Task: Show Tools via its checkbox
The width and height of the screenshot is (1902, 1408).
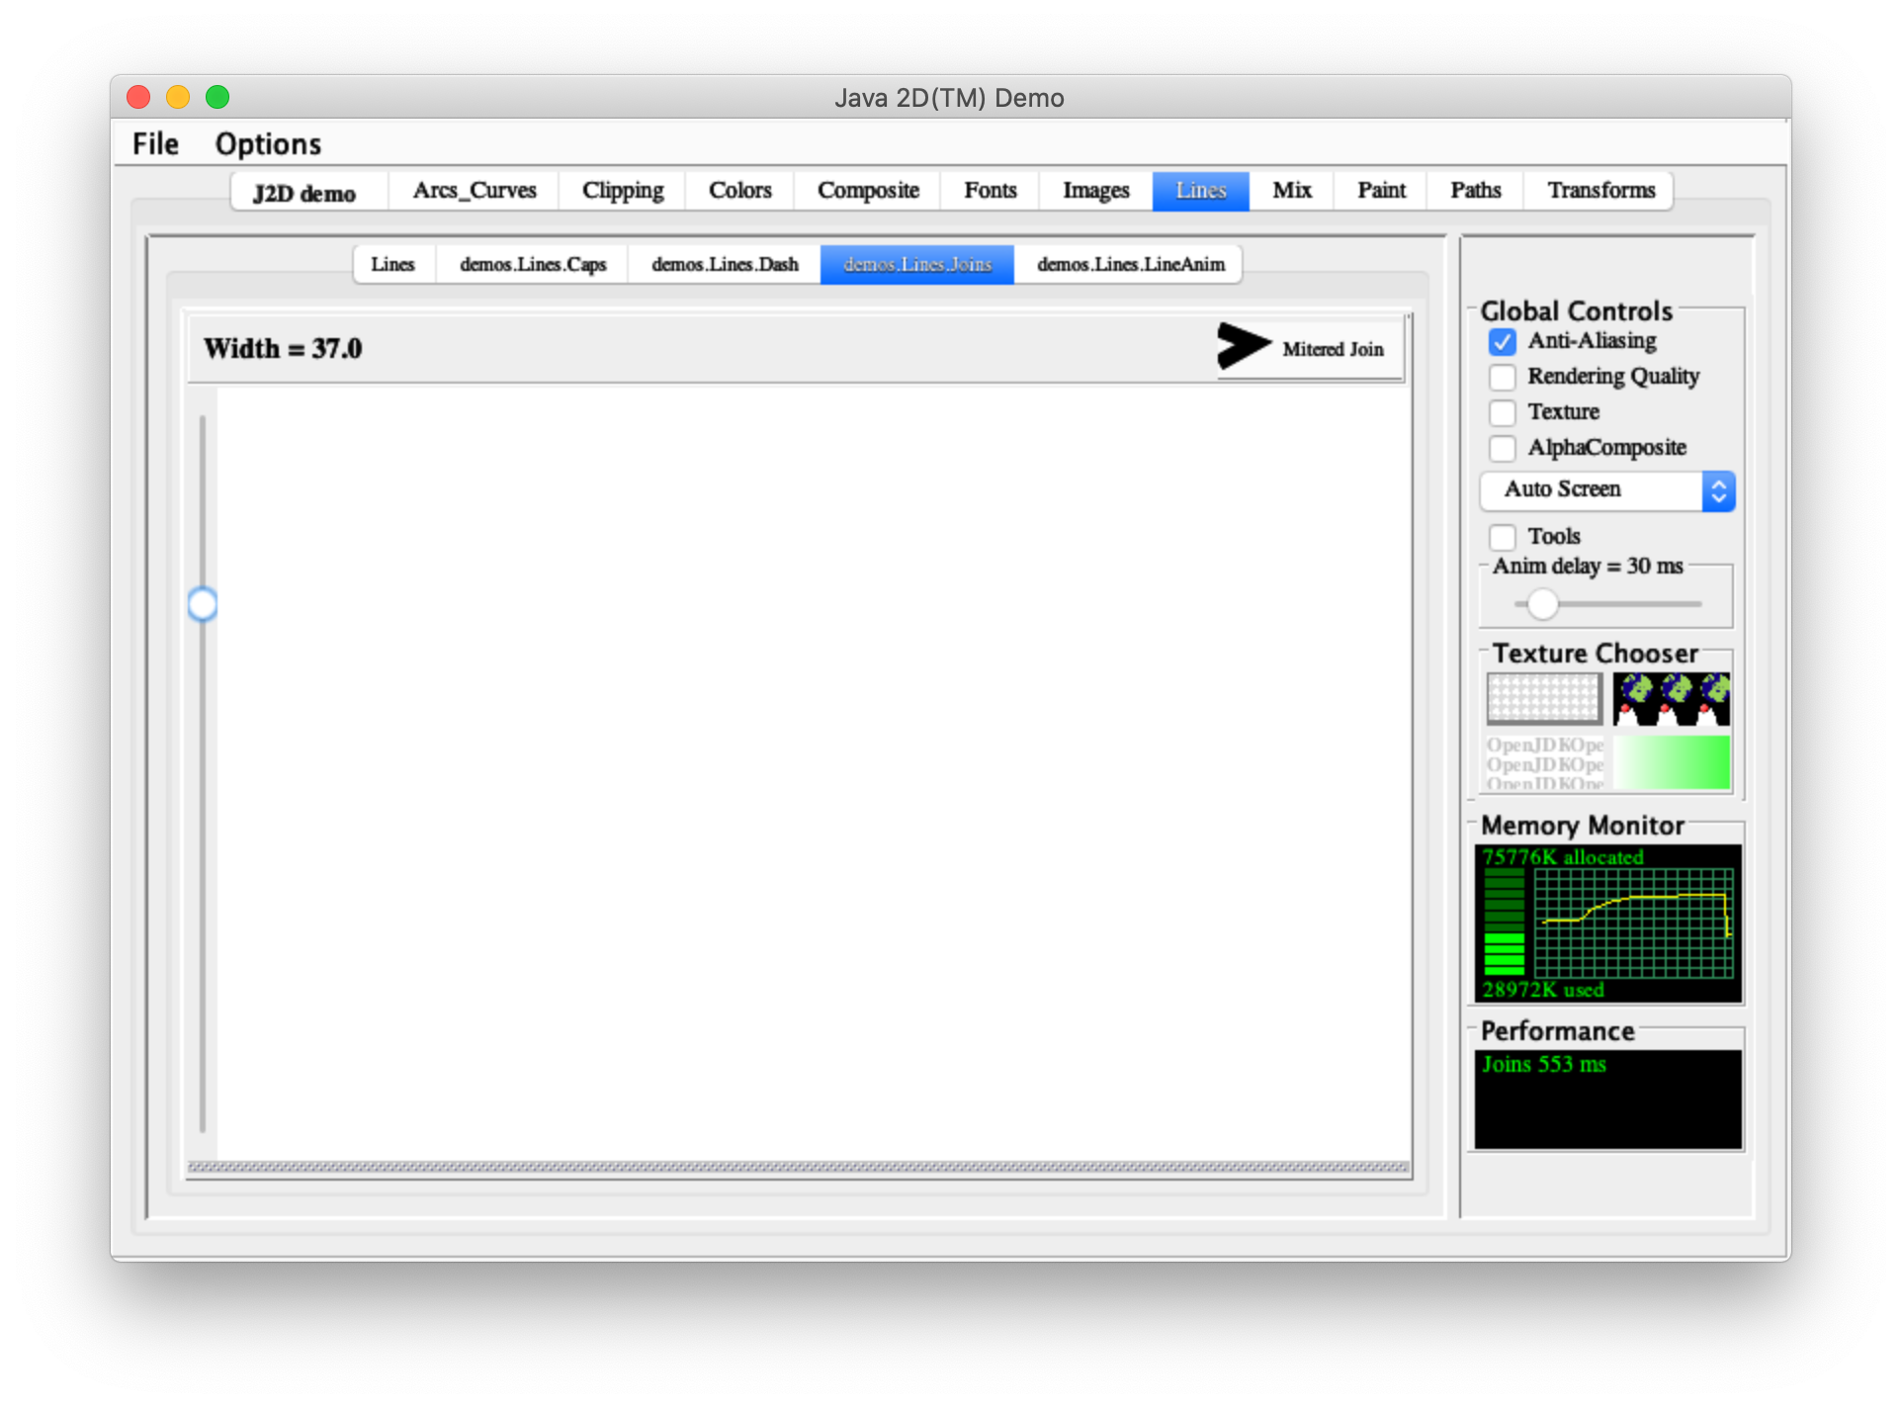Action: [1502, 537]
